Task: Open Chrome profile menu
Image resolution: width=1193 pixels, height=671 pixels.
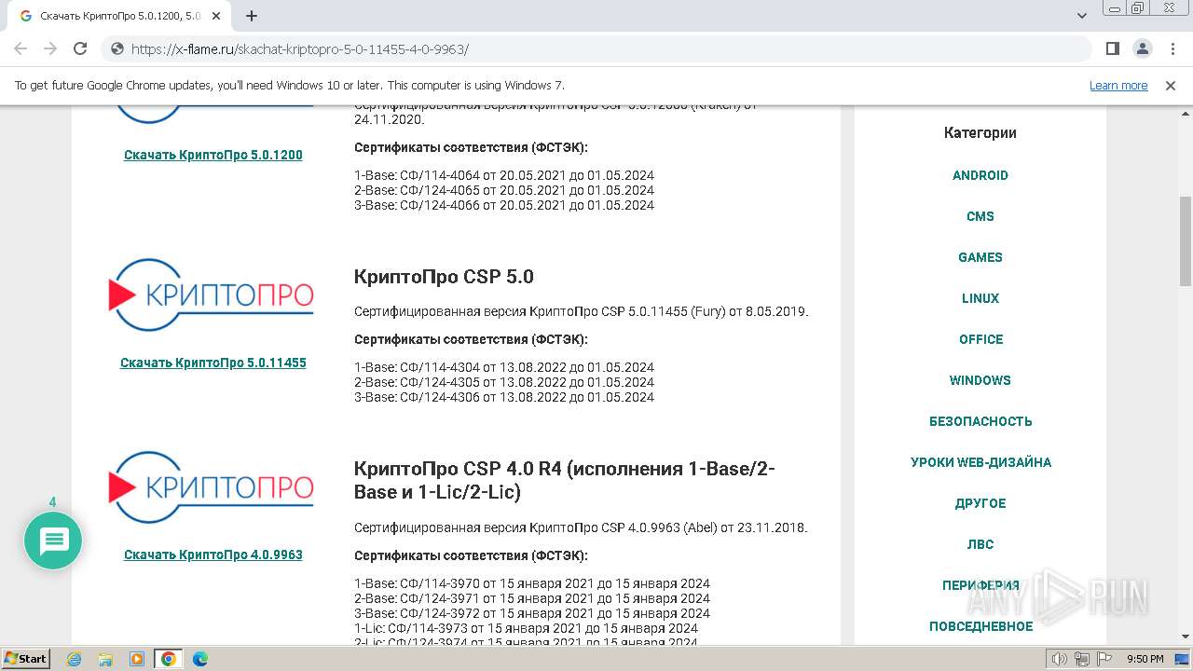Action: click(1142, 48)
